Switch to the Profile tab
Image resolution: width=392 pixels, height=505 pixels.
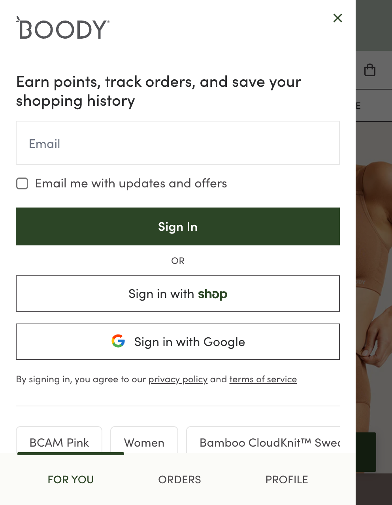286,479
